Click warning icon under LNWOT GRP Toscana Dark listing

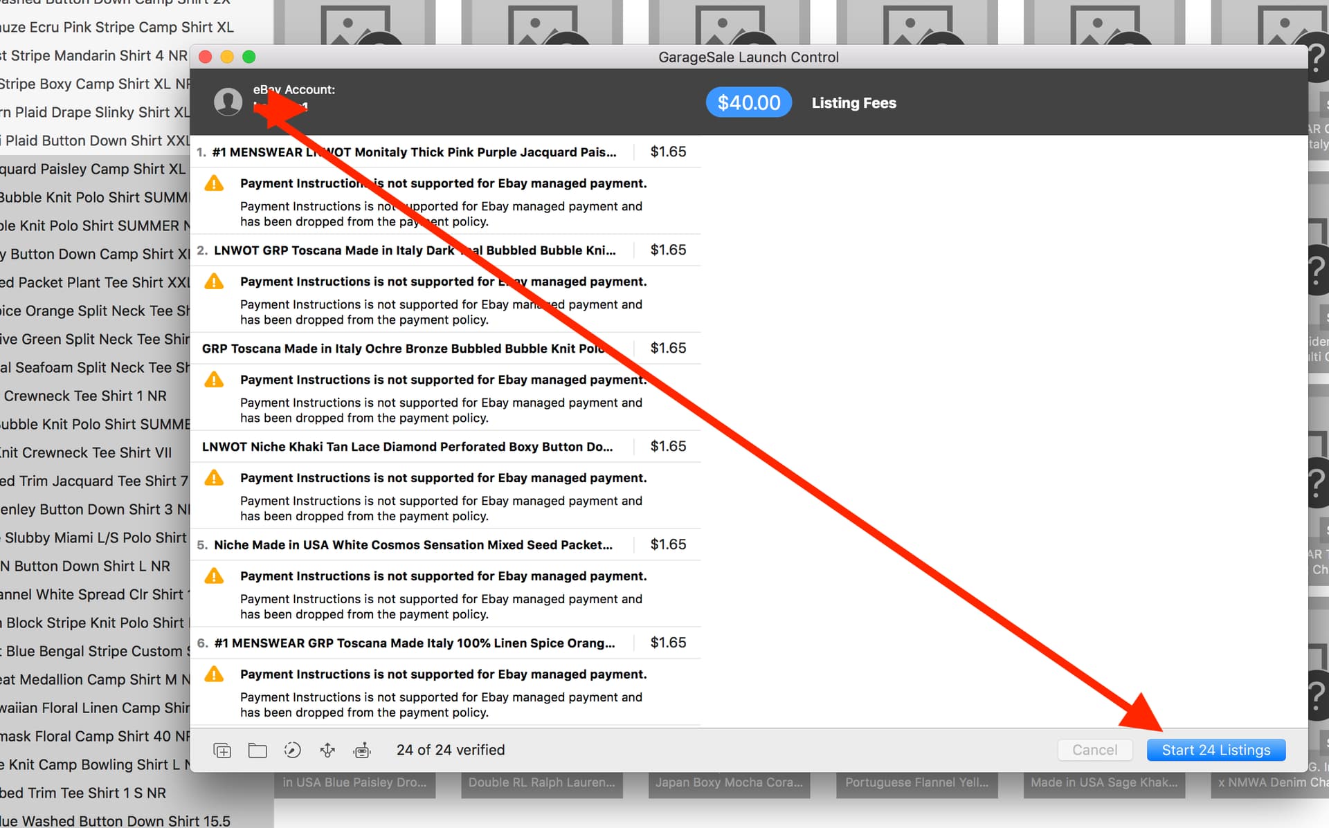[215, 282]
